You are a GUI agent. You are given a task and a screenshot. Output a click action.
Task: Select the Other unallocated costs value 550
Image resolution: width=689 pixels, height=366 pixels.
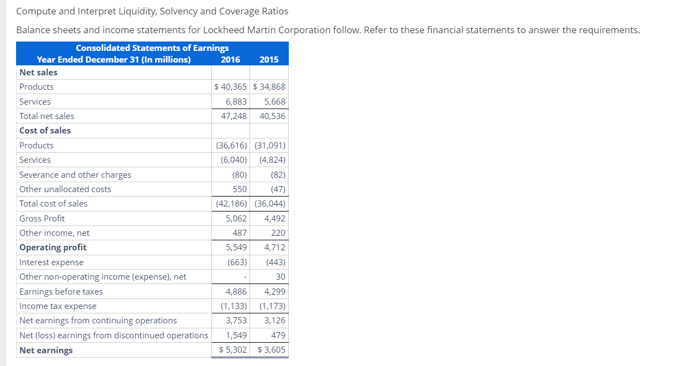[x=242, y=189]
